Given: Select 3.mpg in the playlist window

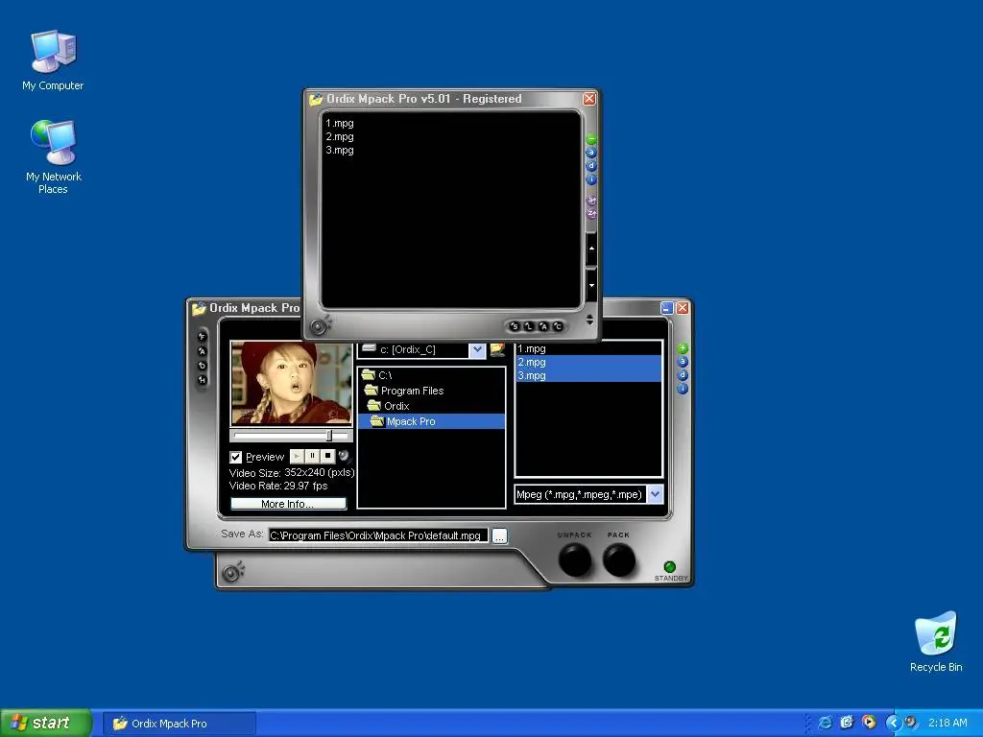Looking at the screenshot, I should coord(340,151).
